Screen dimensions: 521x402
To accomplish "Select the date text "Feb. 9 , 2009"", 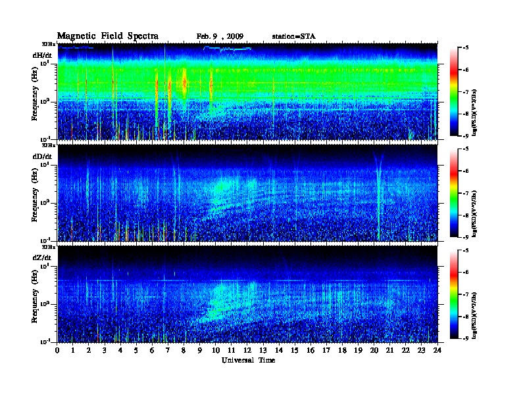I will point(220,37).
